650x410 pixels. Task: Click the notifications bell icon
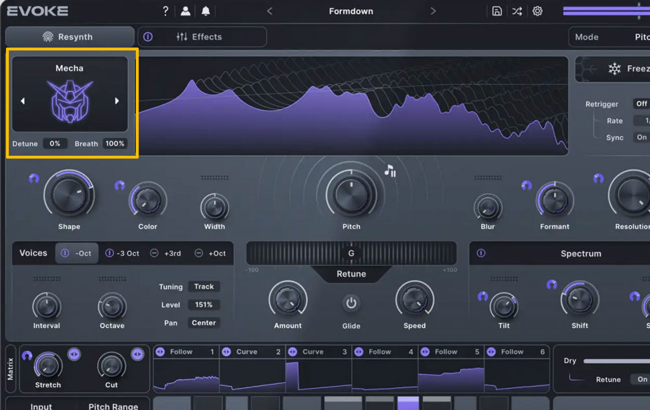click(x=206, y=11)
